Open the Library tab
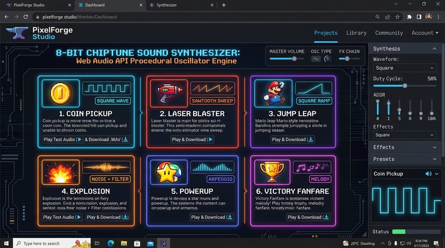445x248 pixels. (x=356, y=33)
